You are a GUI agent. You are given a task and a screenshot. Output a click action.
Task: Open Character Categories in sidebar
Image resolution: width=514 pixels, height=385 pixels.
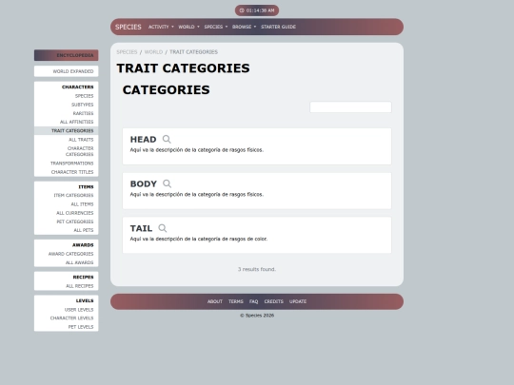[80, 151]
